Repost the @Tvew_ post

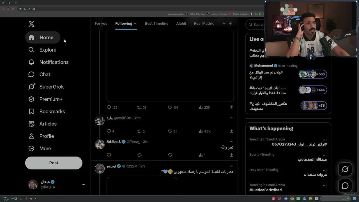tap(139, 155)
